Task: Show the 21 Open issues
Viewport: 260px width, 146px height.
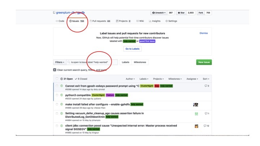Action: pyautogui.click(x=66, y=79)
